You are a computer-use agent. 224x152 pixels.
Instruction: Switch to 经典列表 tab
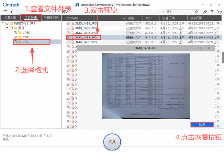[10, 18]
